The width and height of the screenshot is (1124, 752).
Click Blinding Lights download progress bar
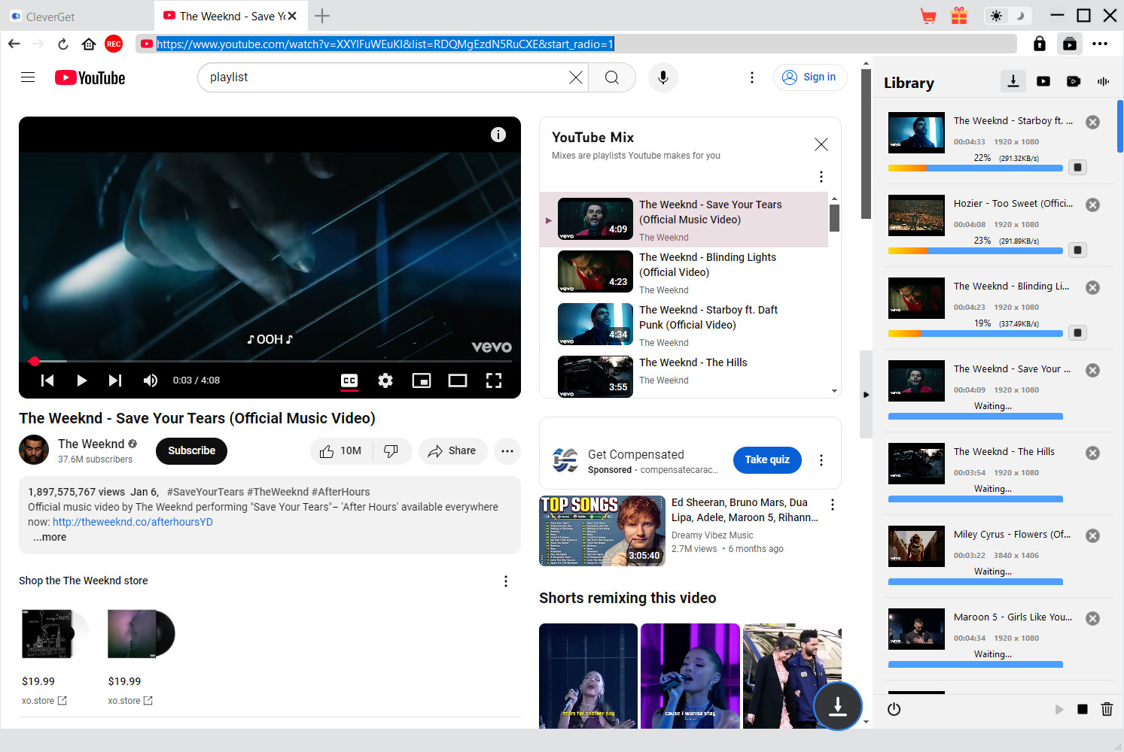976,333
